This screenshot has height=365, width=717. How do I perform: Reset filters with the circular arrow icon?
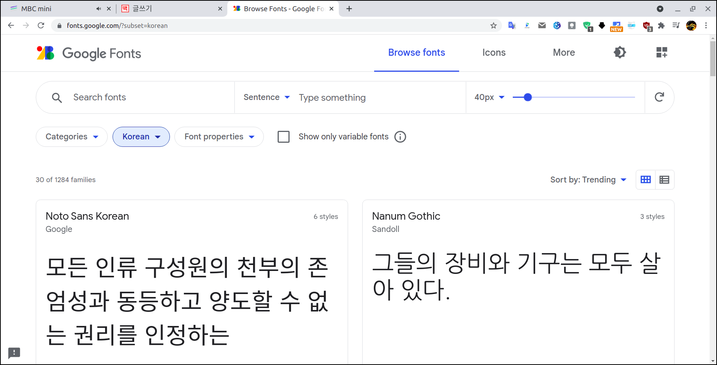[x=659, y=97]
